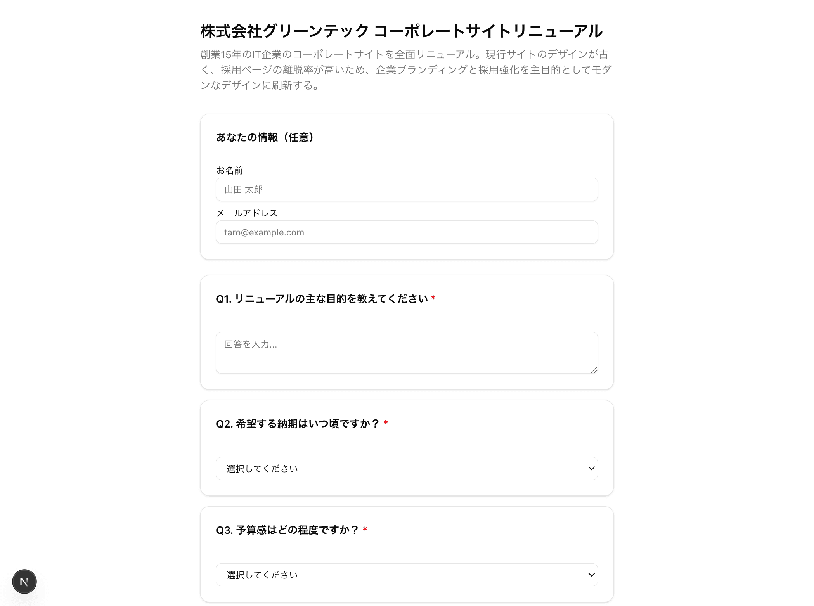The height and width of the screenshot is (606, 814).
Task: Click the お名前 name input field
Action: (x=407, y=189)
